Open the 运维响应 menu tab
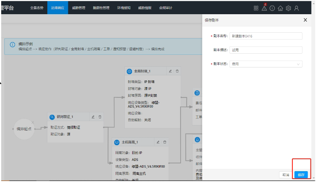The width and height of the screenshot is (316, 183). (x=58, y=7)
